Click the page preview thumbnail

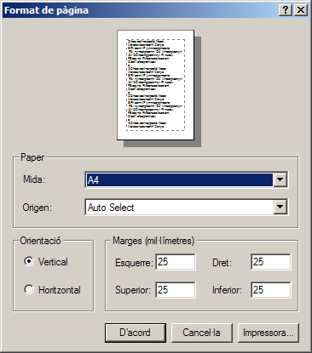pos(156,85)
